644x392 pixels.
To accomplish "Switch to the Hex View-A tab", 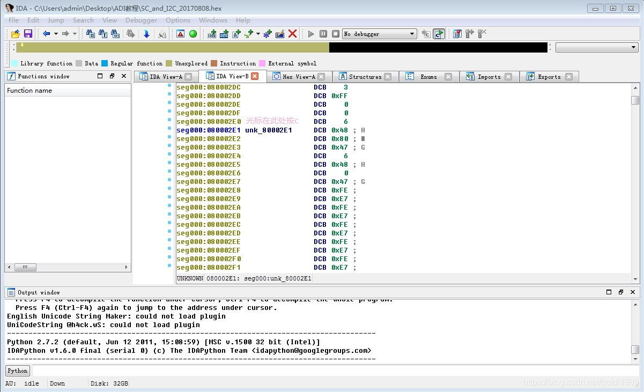I will [x=299, y=77].
